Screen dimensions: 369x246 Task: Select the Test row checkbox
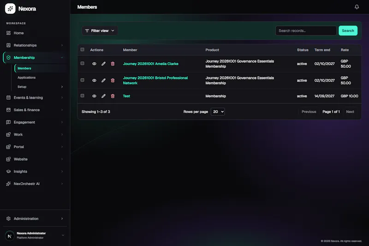[x=83, y=96]
